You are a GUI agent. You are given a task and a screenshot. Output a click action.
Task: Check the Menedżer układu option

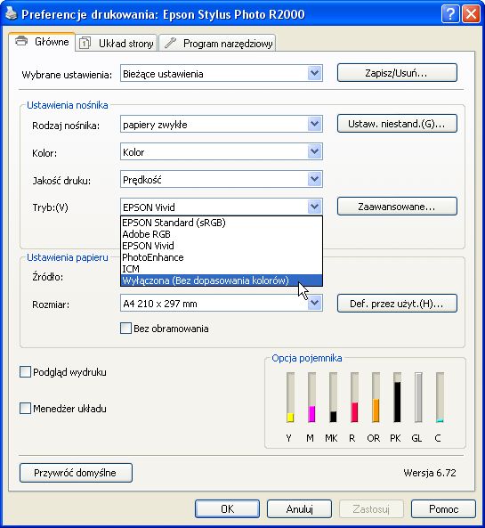(x=25, y=408)
